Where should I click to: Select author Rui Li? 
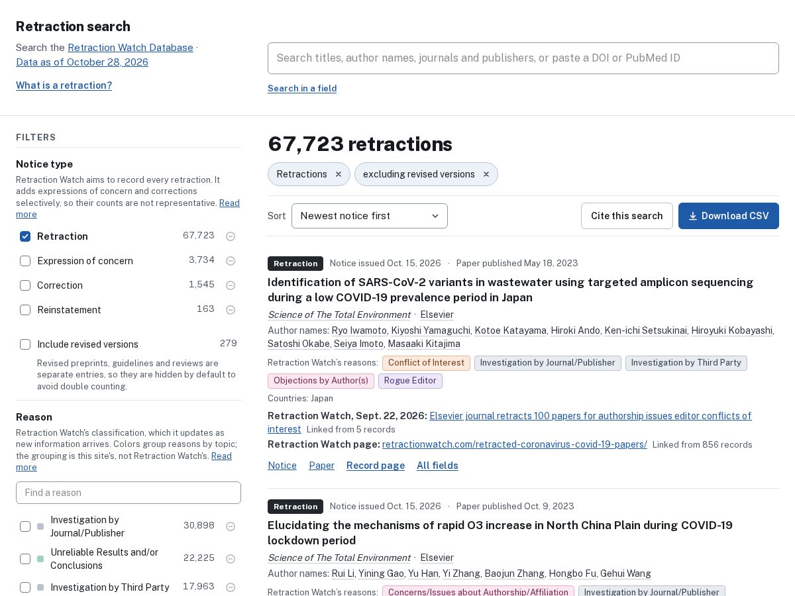(343, 573)
